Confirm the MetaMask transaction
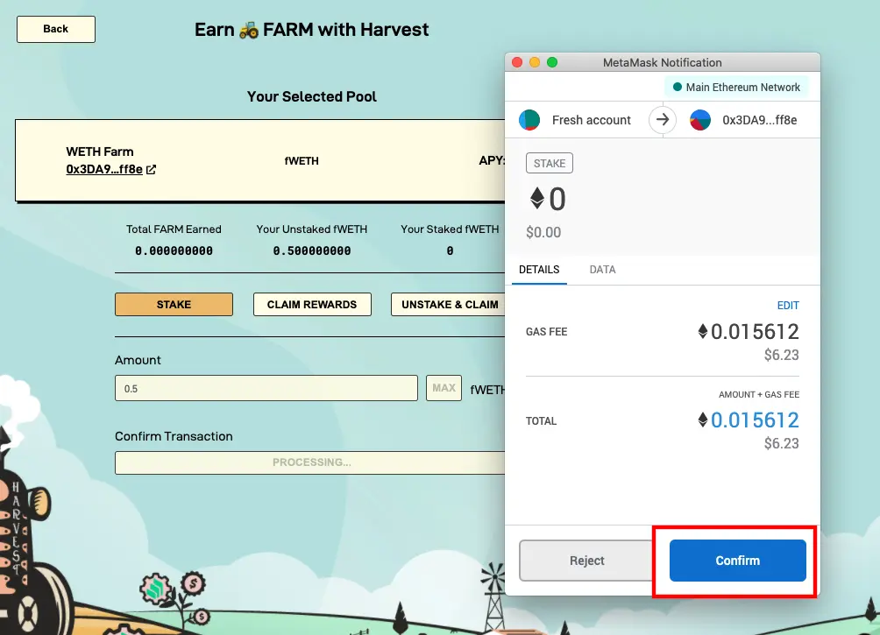This screenshot has width=880, height=635. [737, 561]
